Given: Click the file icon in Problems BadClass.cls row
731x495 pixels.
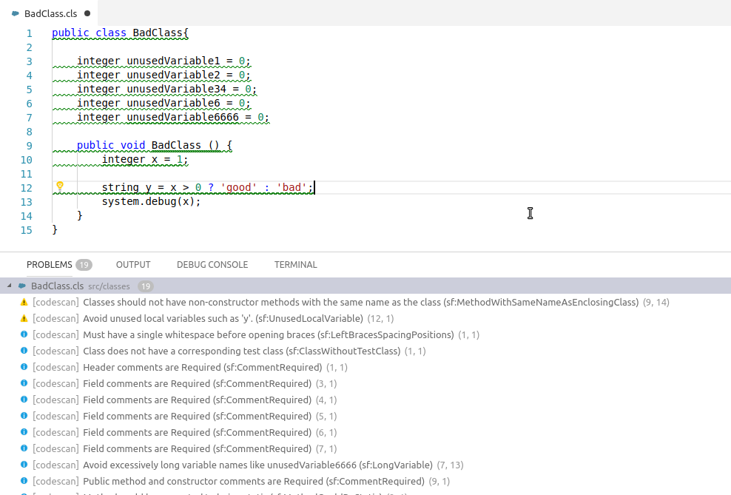Looking at the screenshot, I should (x=22, y=286).
